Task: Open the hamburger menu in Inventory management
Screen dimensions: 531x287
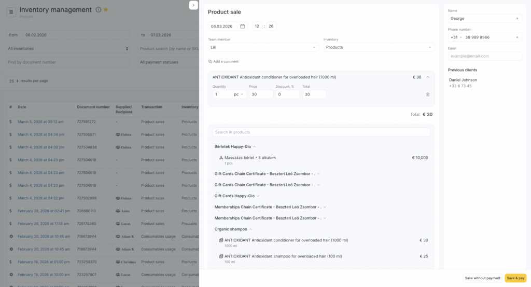Action: point(11,12)
